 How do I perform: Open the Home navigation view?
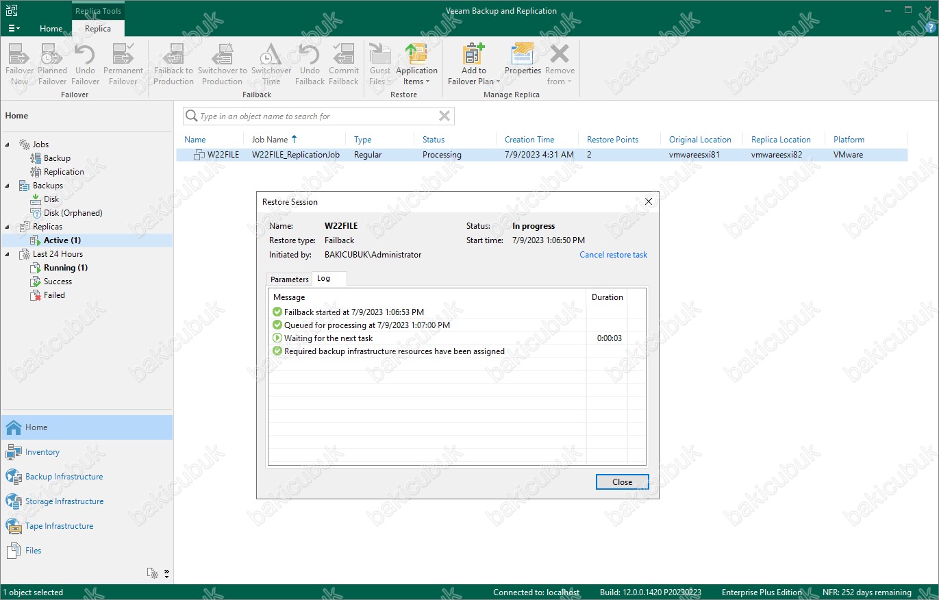[87, 427]
